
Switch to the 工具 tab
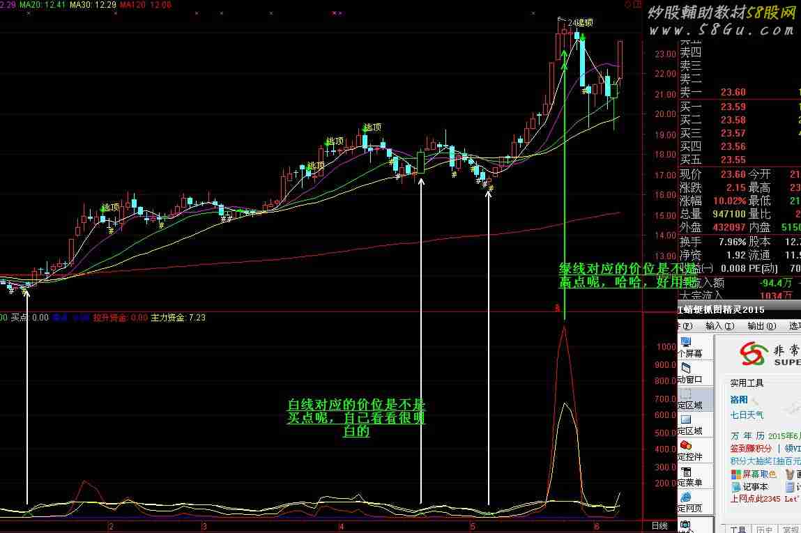click(737, 530)
